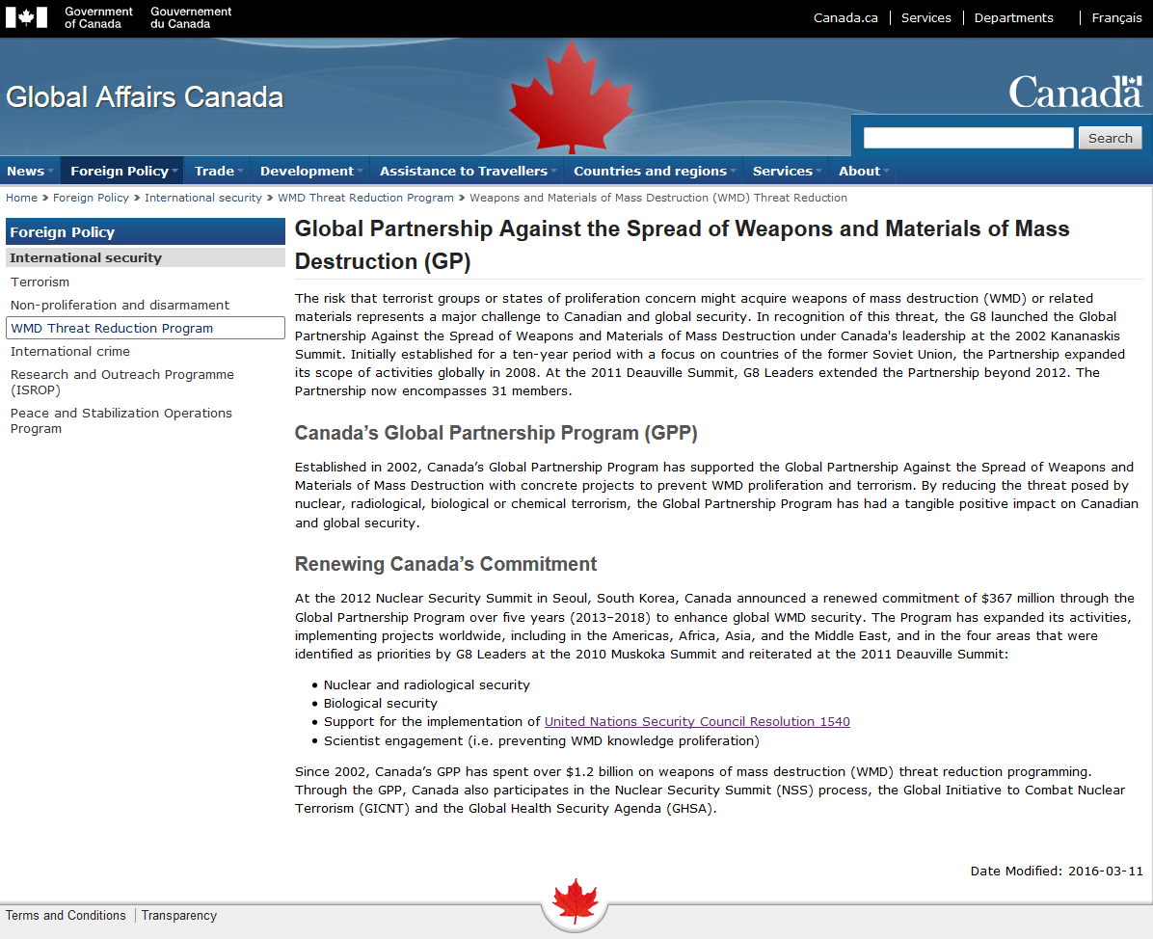Click the Nuclear and radiological security bullet
The height and width of the screenshot is (939, 1153).
point(426,684)
